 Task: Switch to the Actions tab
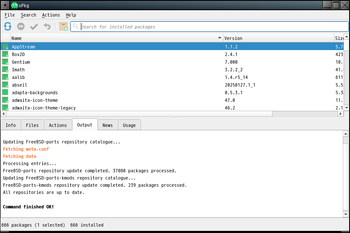[x=58, y=125]
